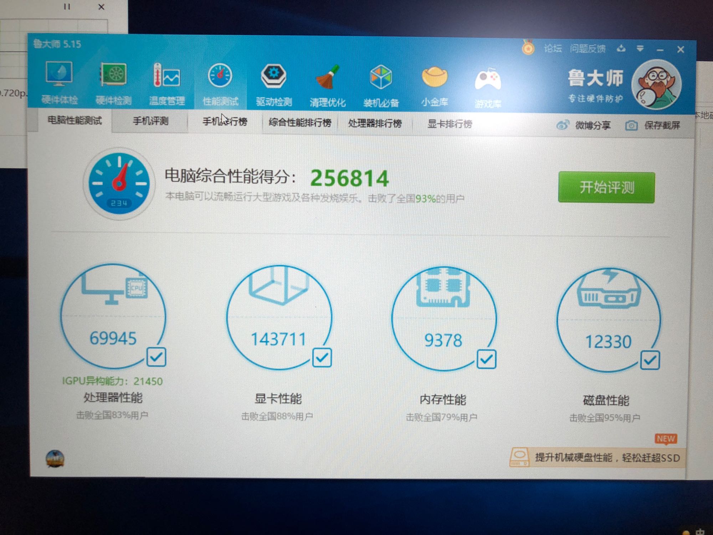Expand the title bar dropdown menu arrow
The height and width of the screenshot is (535, 713).
640,49
